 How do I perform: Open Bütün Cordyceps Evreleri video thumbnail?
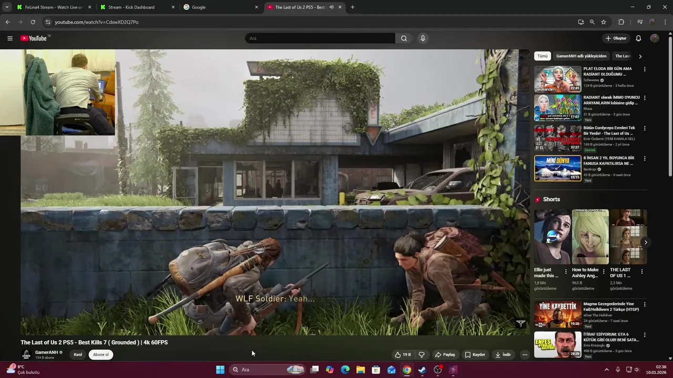[558, 138]
